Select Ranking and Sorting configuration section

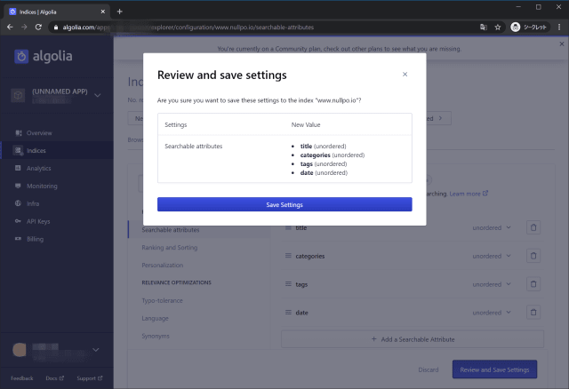click(x=170, y=248)
